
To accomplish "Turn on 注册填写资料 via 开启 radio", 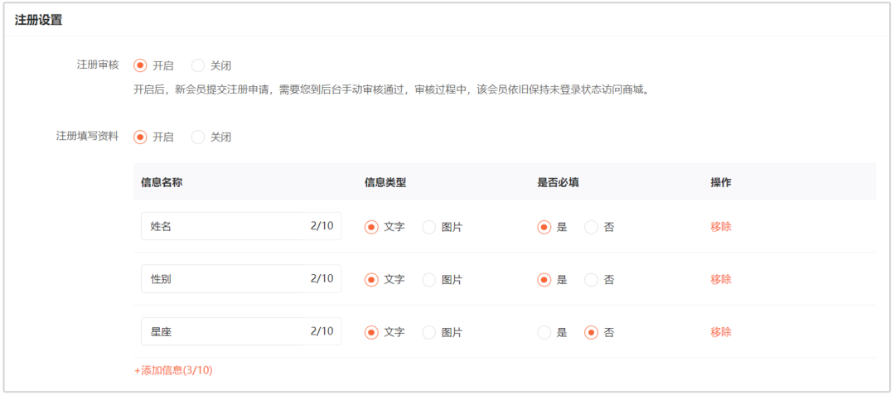I will pyautogui.click(x=140, y=137).
